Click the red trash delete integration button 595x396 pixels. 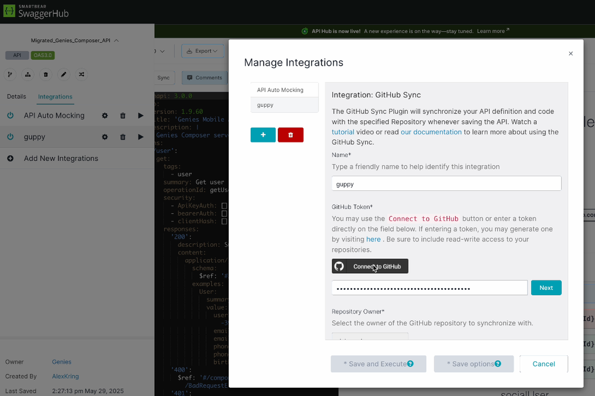[291, 135]
